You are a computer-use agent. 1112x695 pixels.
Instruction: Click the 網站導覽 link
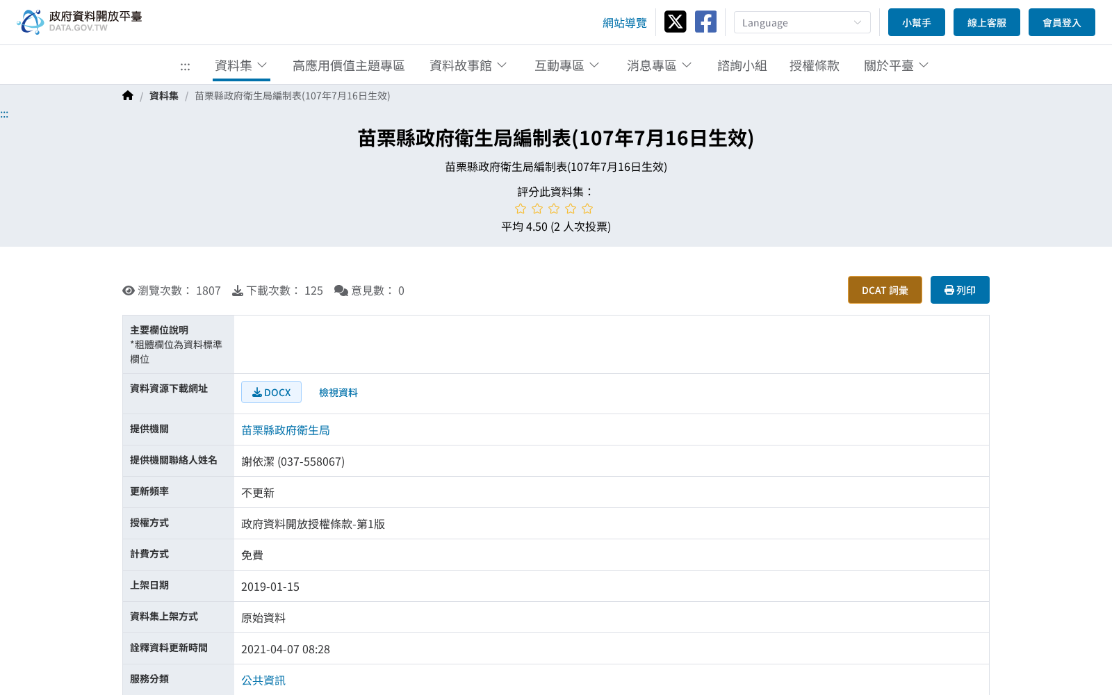pos(625,23)
